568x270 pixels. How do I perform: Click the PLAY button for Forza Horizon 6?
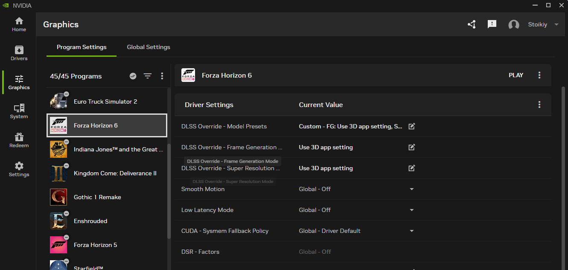[x=516, y=75]
